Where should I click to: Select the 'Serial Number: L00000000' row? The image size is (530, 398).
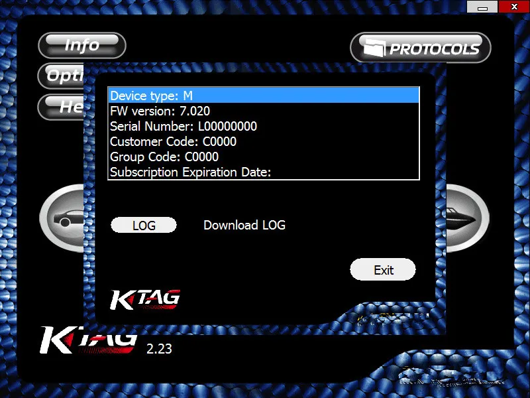(x=264, y=126)
